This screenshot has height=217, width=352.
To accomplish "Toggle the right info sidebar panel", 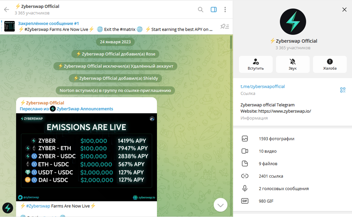I will click(214, 10).
